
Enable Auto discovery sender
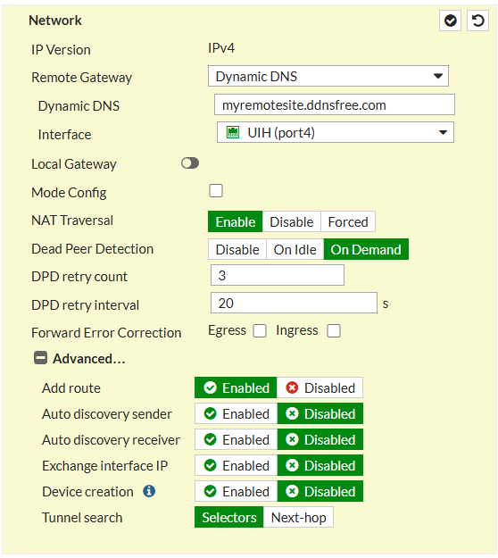tap(237, 413)
